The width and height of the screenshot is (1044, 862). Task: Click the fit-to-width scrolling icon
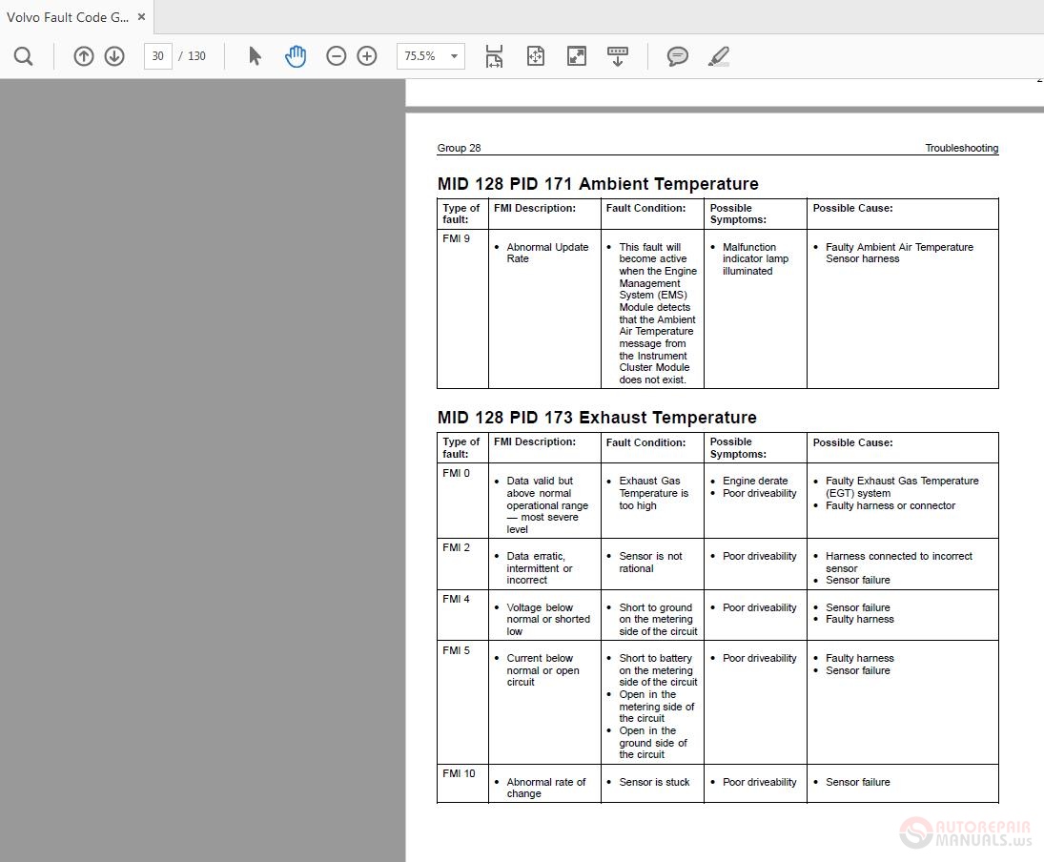point(494,56)
